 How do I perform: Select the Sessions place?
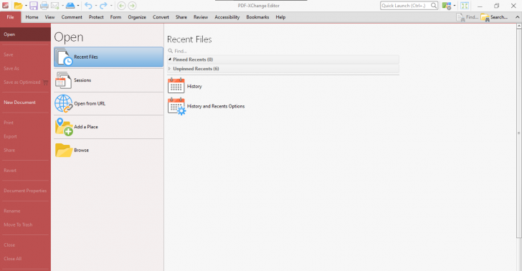(x=108, y=80)
